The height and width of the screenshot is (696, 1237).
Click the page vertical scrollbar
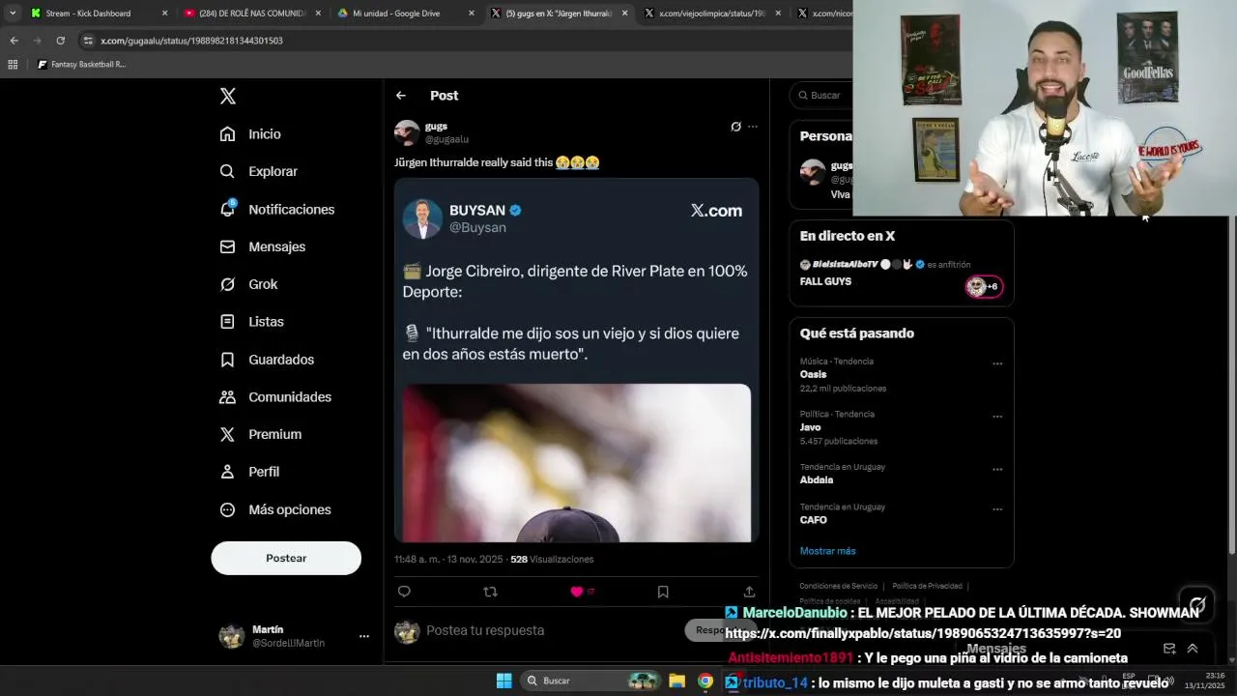point(1231,387)
